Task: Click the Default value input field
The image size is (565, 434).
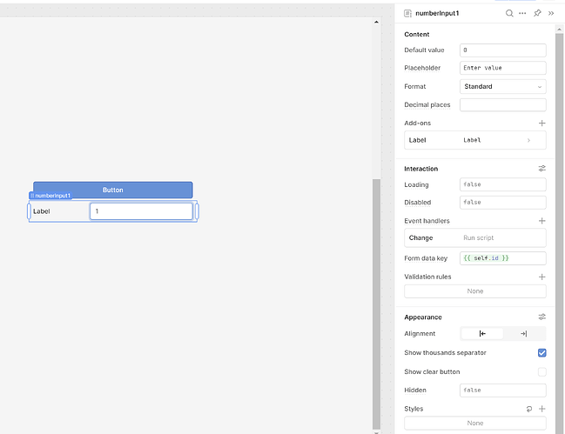Action: click(503, 50)
